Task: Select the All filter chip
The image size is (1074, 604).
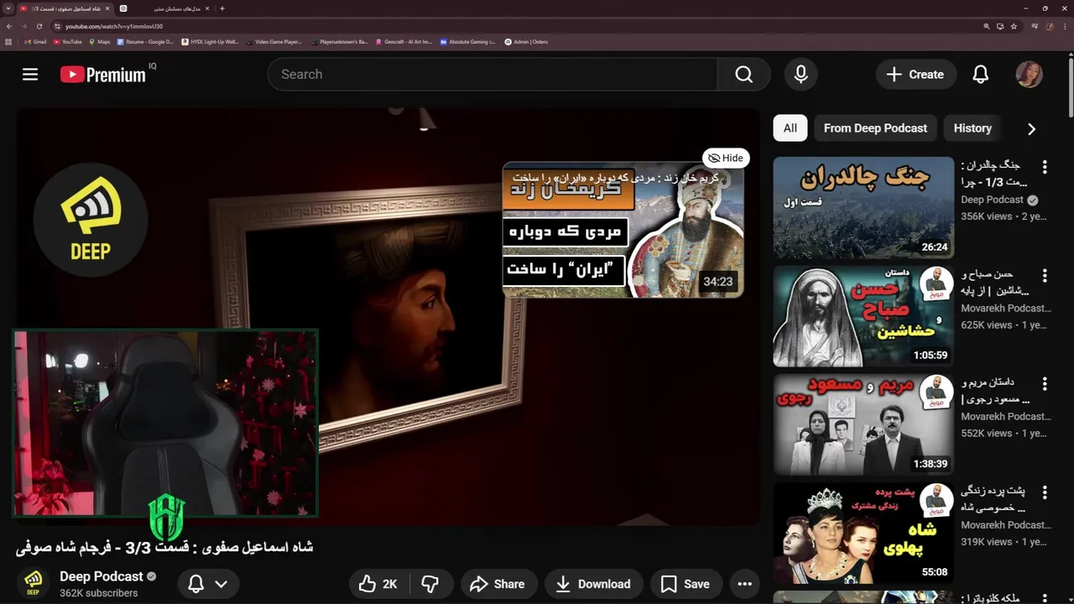Action: point(790,128)
